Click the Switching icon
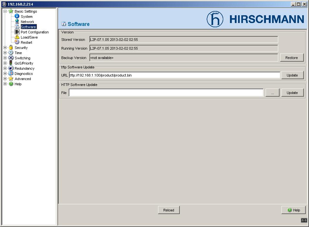The height and width of the screenshot is (227, 309). tap(11, 58)
